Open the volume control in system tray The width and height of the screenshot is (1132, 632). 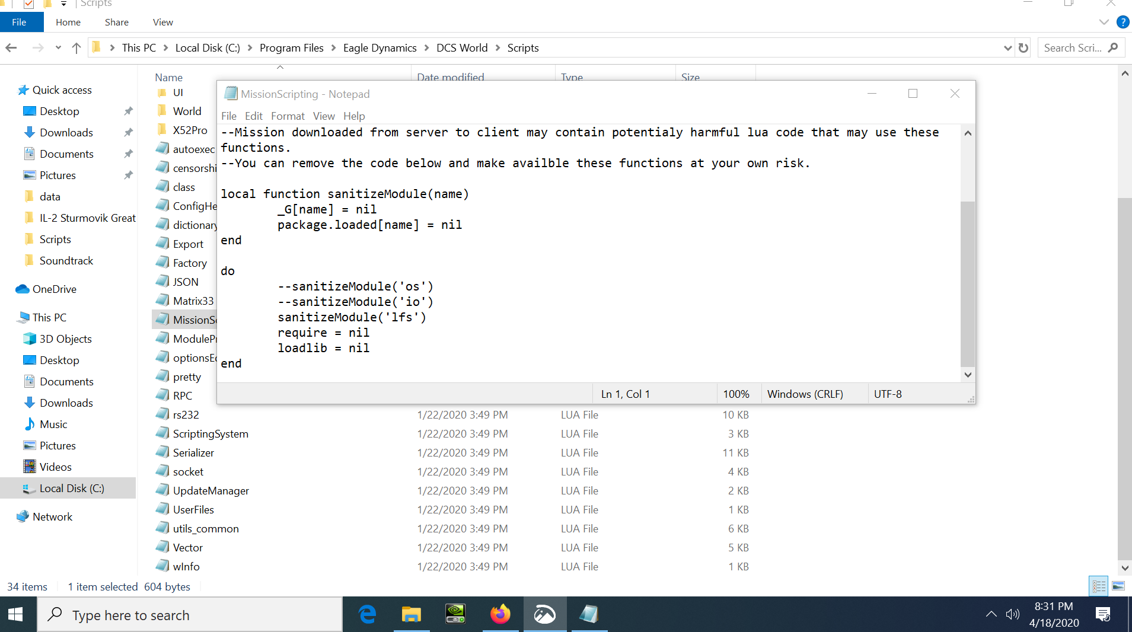1012,615
